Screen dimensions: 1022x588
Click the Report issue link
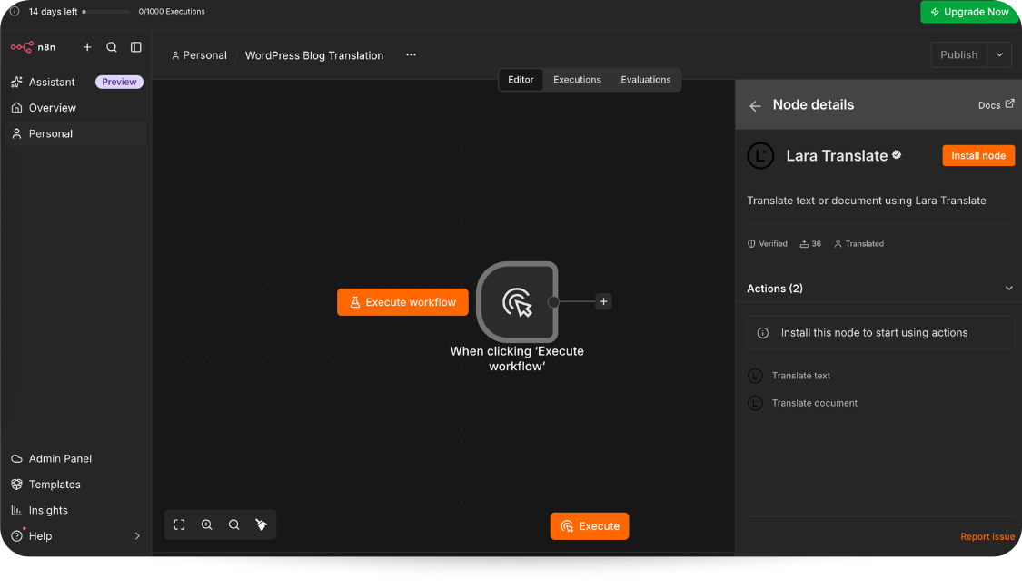987,536
